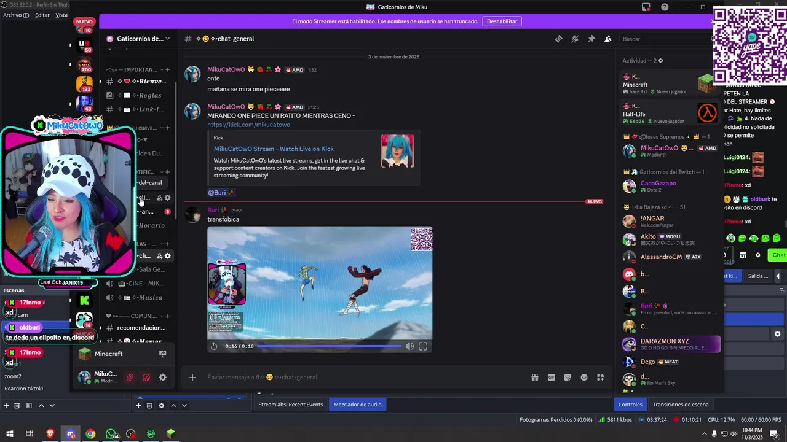Open Kick embed thumbnail image
Image resolution: width=787 pixels, height=442 pixels.
coord(397,150)
